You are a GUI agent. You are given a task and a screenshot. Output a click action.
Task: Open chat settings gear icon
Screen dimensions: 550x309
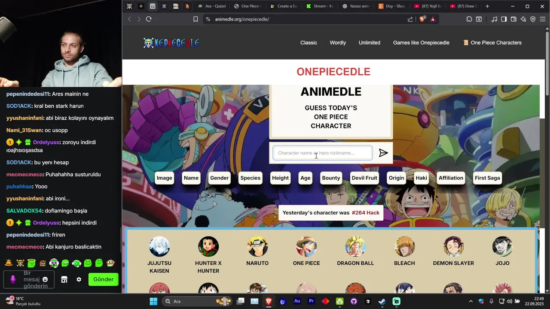79,279
